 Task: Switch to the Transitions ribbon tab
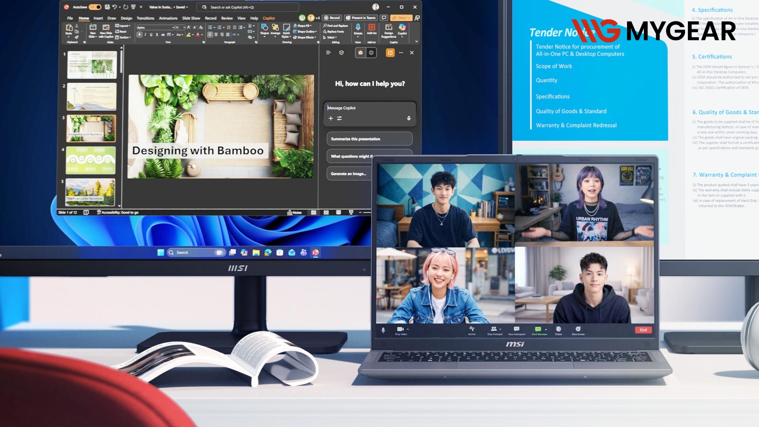145,18
